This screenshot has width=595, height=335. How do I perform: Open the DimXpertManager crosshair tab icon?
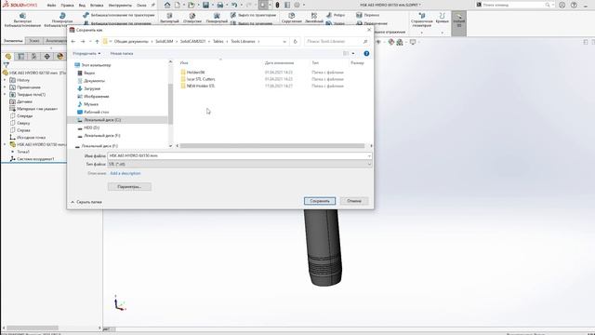tap(46, 56)
